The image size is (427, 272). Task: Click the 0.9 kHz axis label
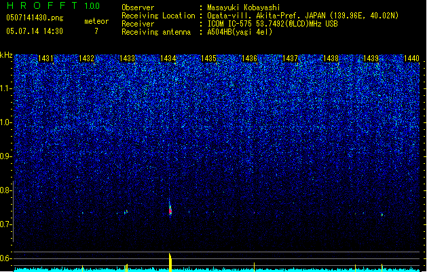[x=5, y=156]
